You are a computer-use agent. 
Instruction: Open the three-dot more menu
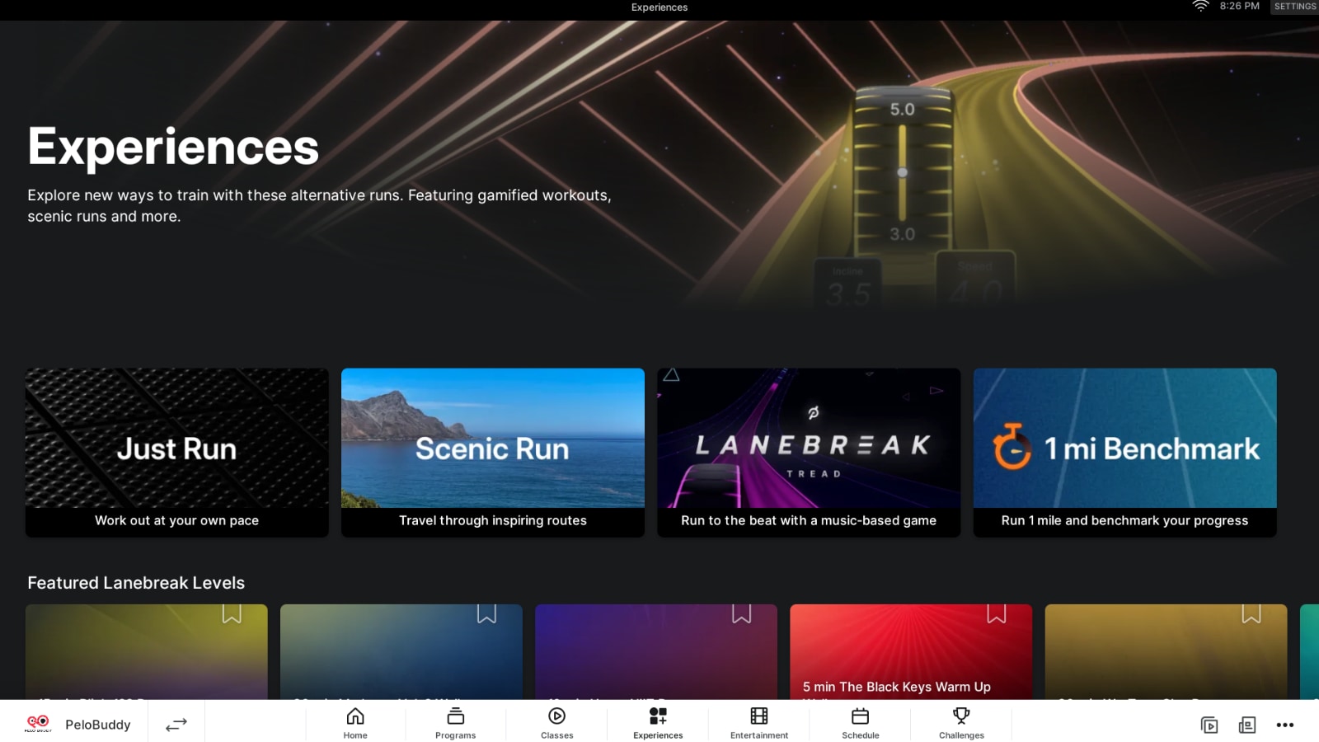pos(1285,726)
